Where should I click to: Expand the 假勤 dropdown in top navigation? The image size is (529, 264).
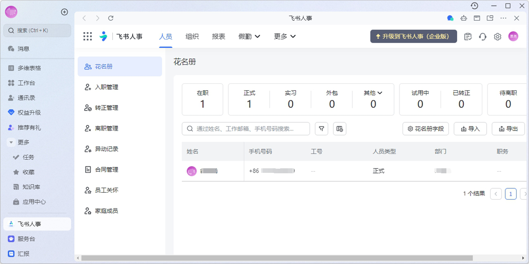tap(250, 37)
